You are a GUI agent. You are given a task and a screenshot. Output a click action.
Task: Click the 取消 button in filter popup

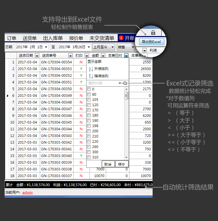tap(108, 164)
